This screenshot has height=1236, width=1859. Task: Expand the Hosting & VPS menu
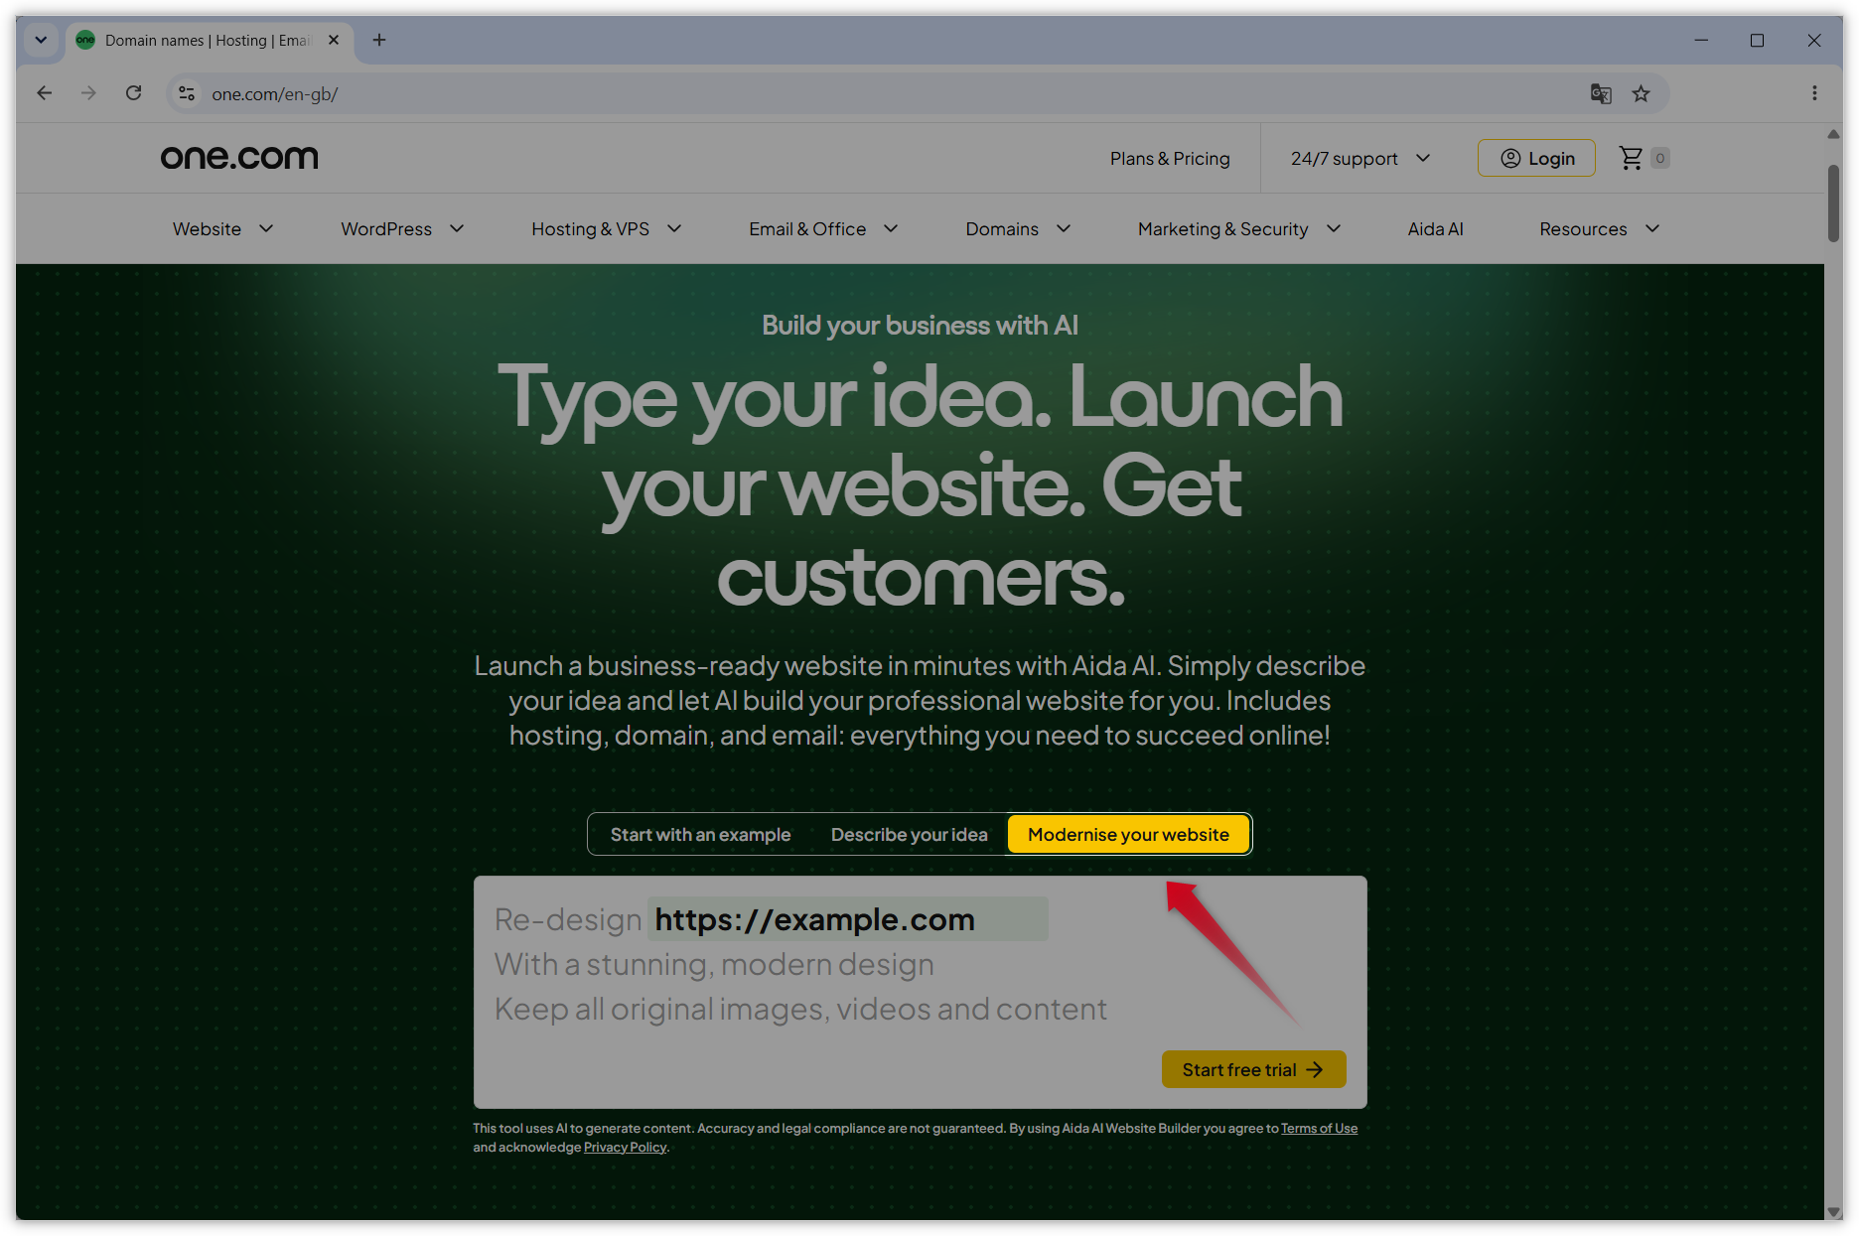607,229
